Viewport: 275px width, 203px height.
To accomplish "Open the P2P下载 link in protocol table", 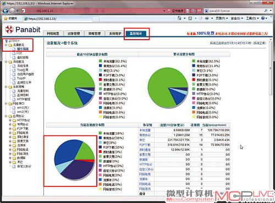I will coord(145,145).
